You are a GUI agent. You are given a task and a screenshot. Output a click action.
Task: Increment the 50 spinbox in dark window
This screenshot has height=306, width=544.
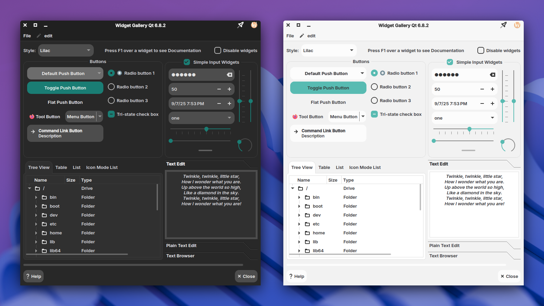click(x=229, y=89)
